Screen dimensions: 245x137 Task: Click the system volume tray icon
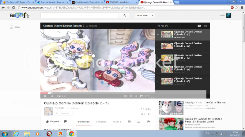point(225,134)
